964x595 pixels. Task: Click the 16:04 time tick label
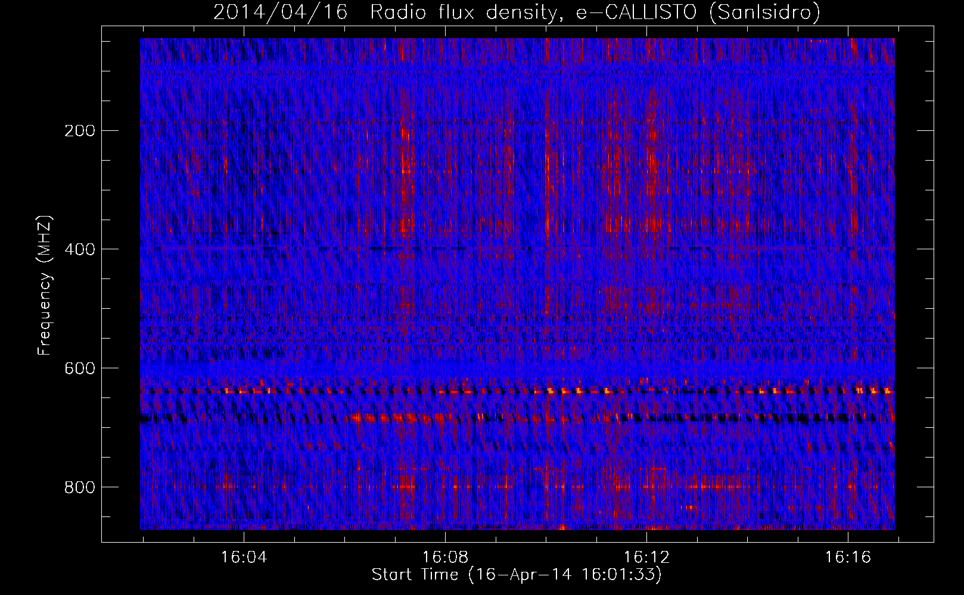pos(244,557)
